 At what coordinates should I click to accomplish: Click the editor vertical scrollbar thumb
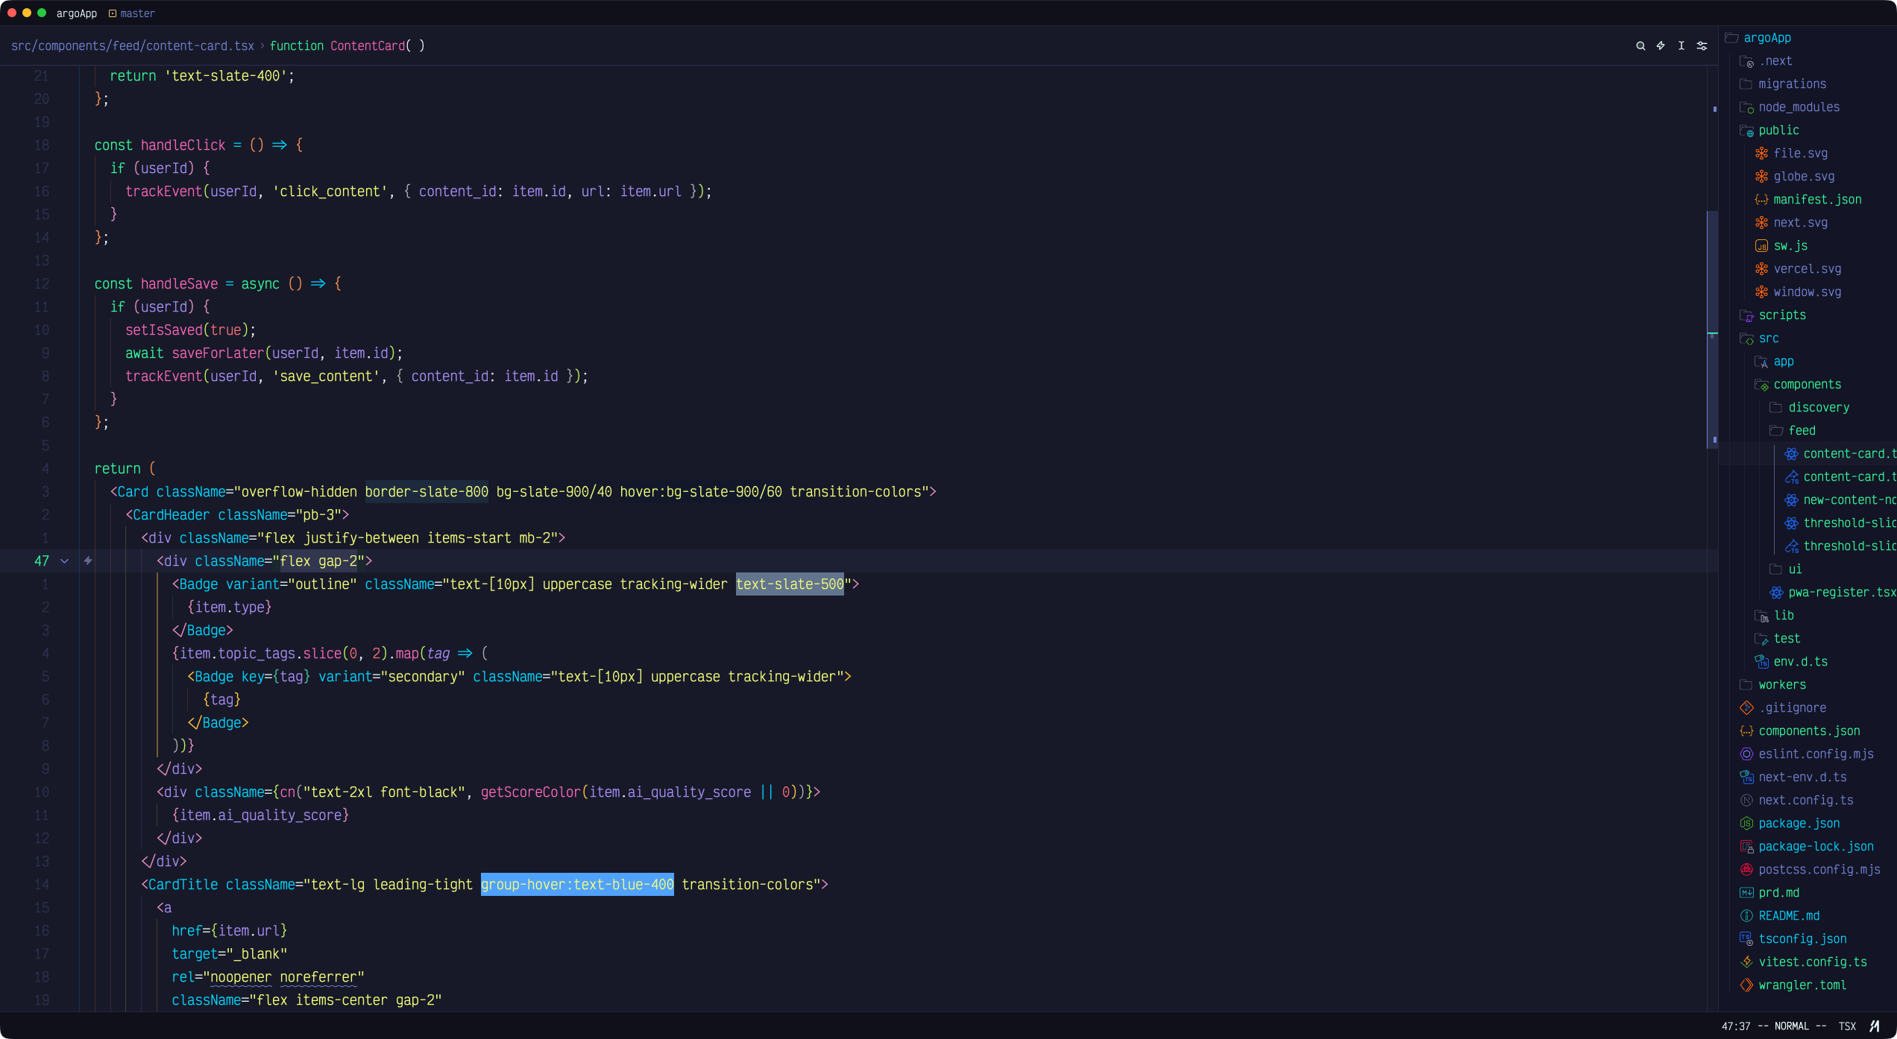[1712, 329]
